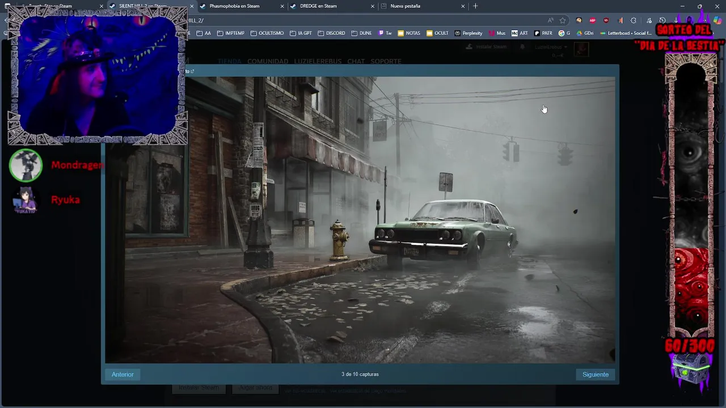
Task: Open the Mus bookmark
Action: 497,33
